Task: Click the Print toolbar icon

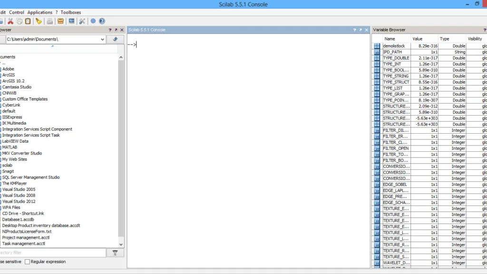Action: (x=49, y=21)
